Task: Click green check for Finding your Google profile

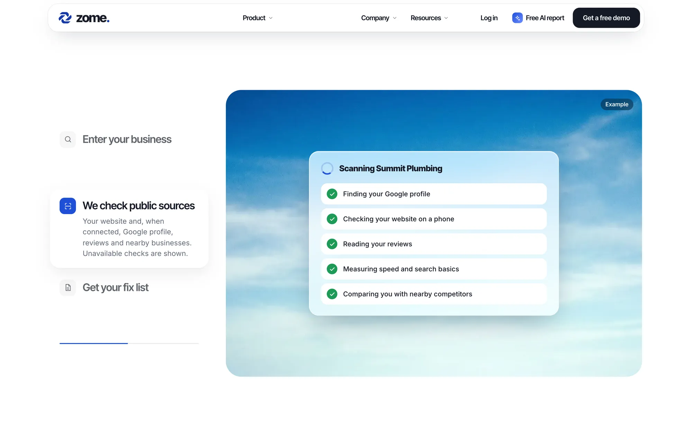Action: coord(332,194)
